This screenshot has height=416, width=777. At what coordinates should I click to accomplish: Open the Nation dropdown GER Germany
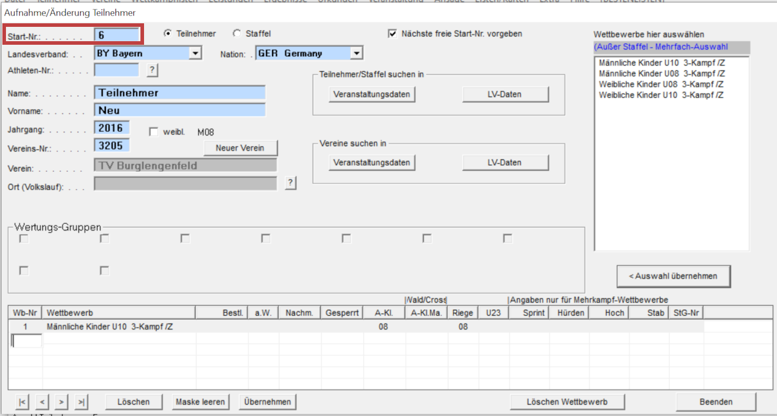click(x=309, y=53)
